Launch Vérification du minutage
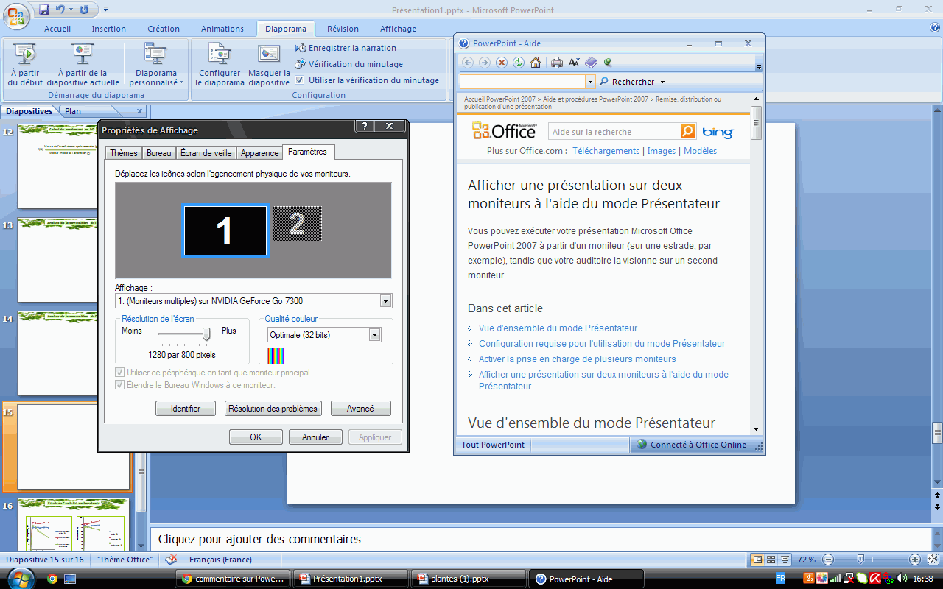 [349, 64]
